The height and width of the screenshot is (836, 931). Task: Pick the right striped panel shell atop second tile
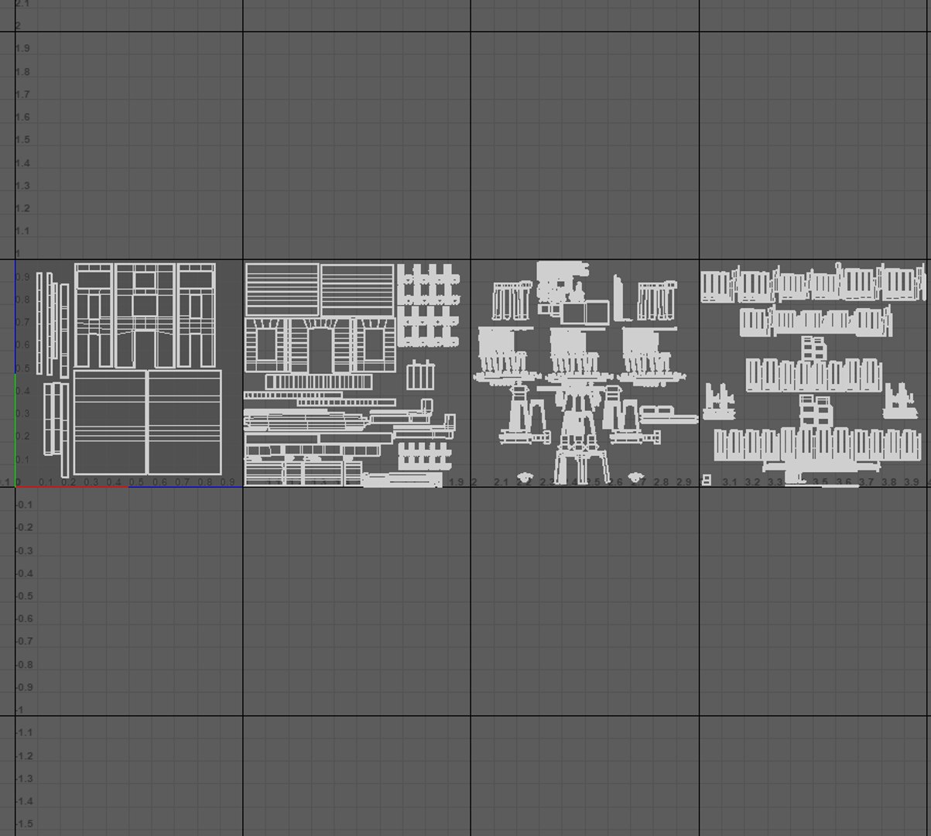(358, 290)
